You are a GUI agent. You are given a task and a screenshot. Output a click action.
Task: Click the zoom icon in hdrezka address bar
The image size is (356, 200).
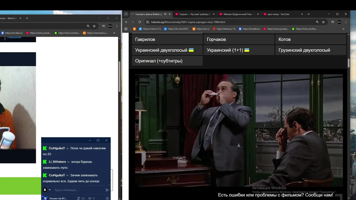click(x=317, y=22)
